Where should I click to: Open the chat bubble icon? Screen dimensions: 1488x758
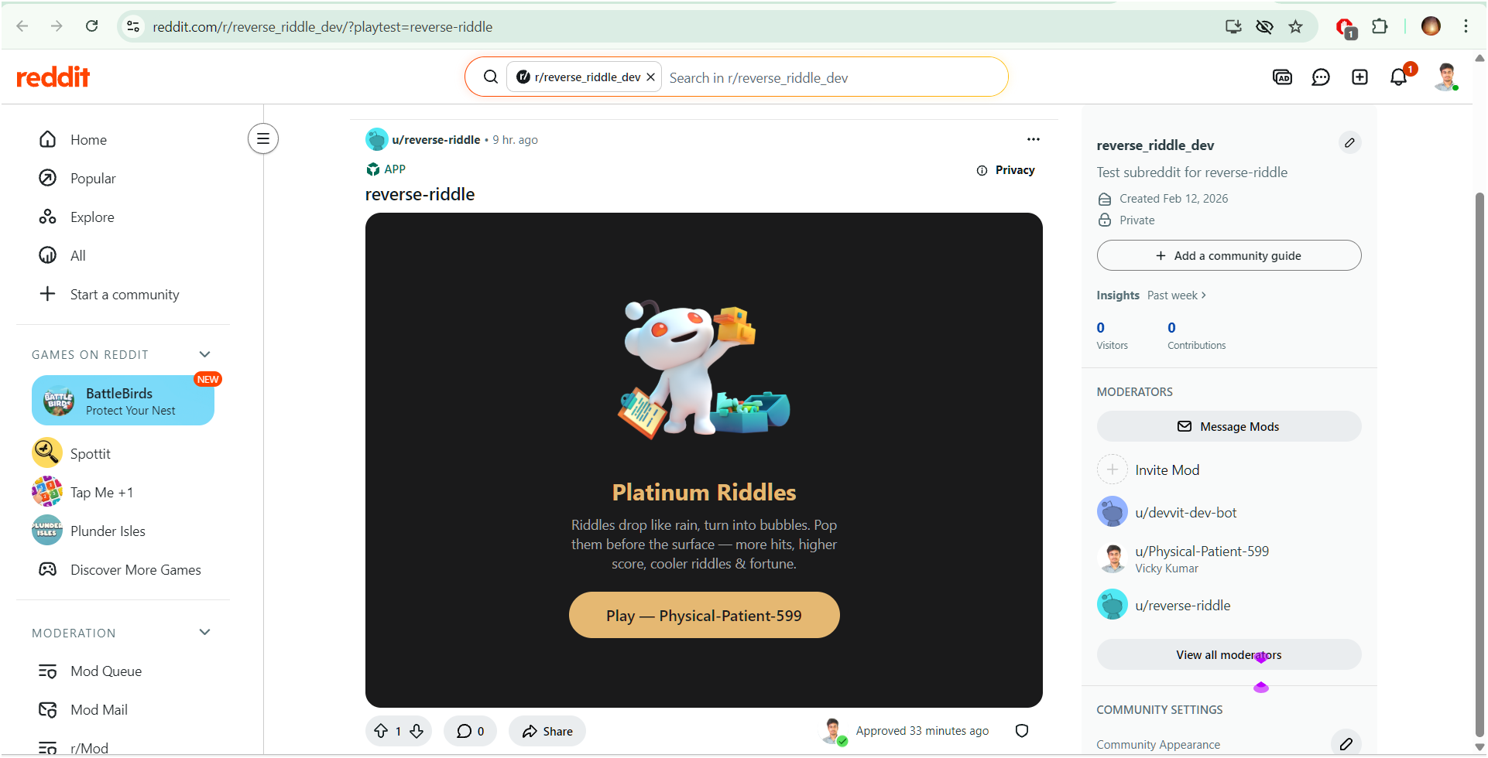[x=1321, y=77]
